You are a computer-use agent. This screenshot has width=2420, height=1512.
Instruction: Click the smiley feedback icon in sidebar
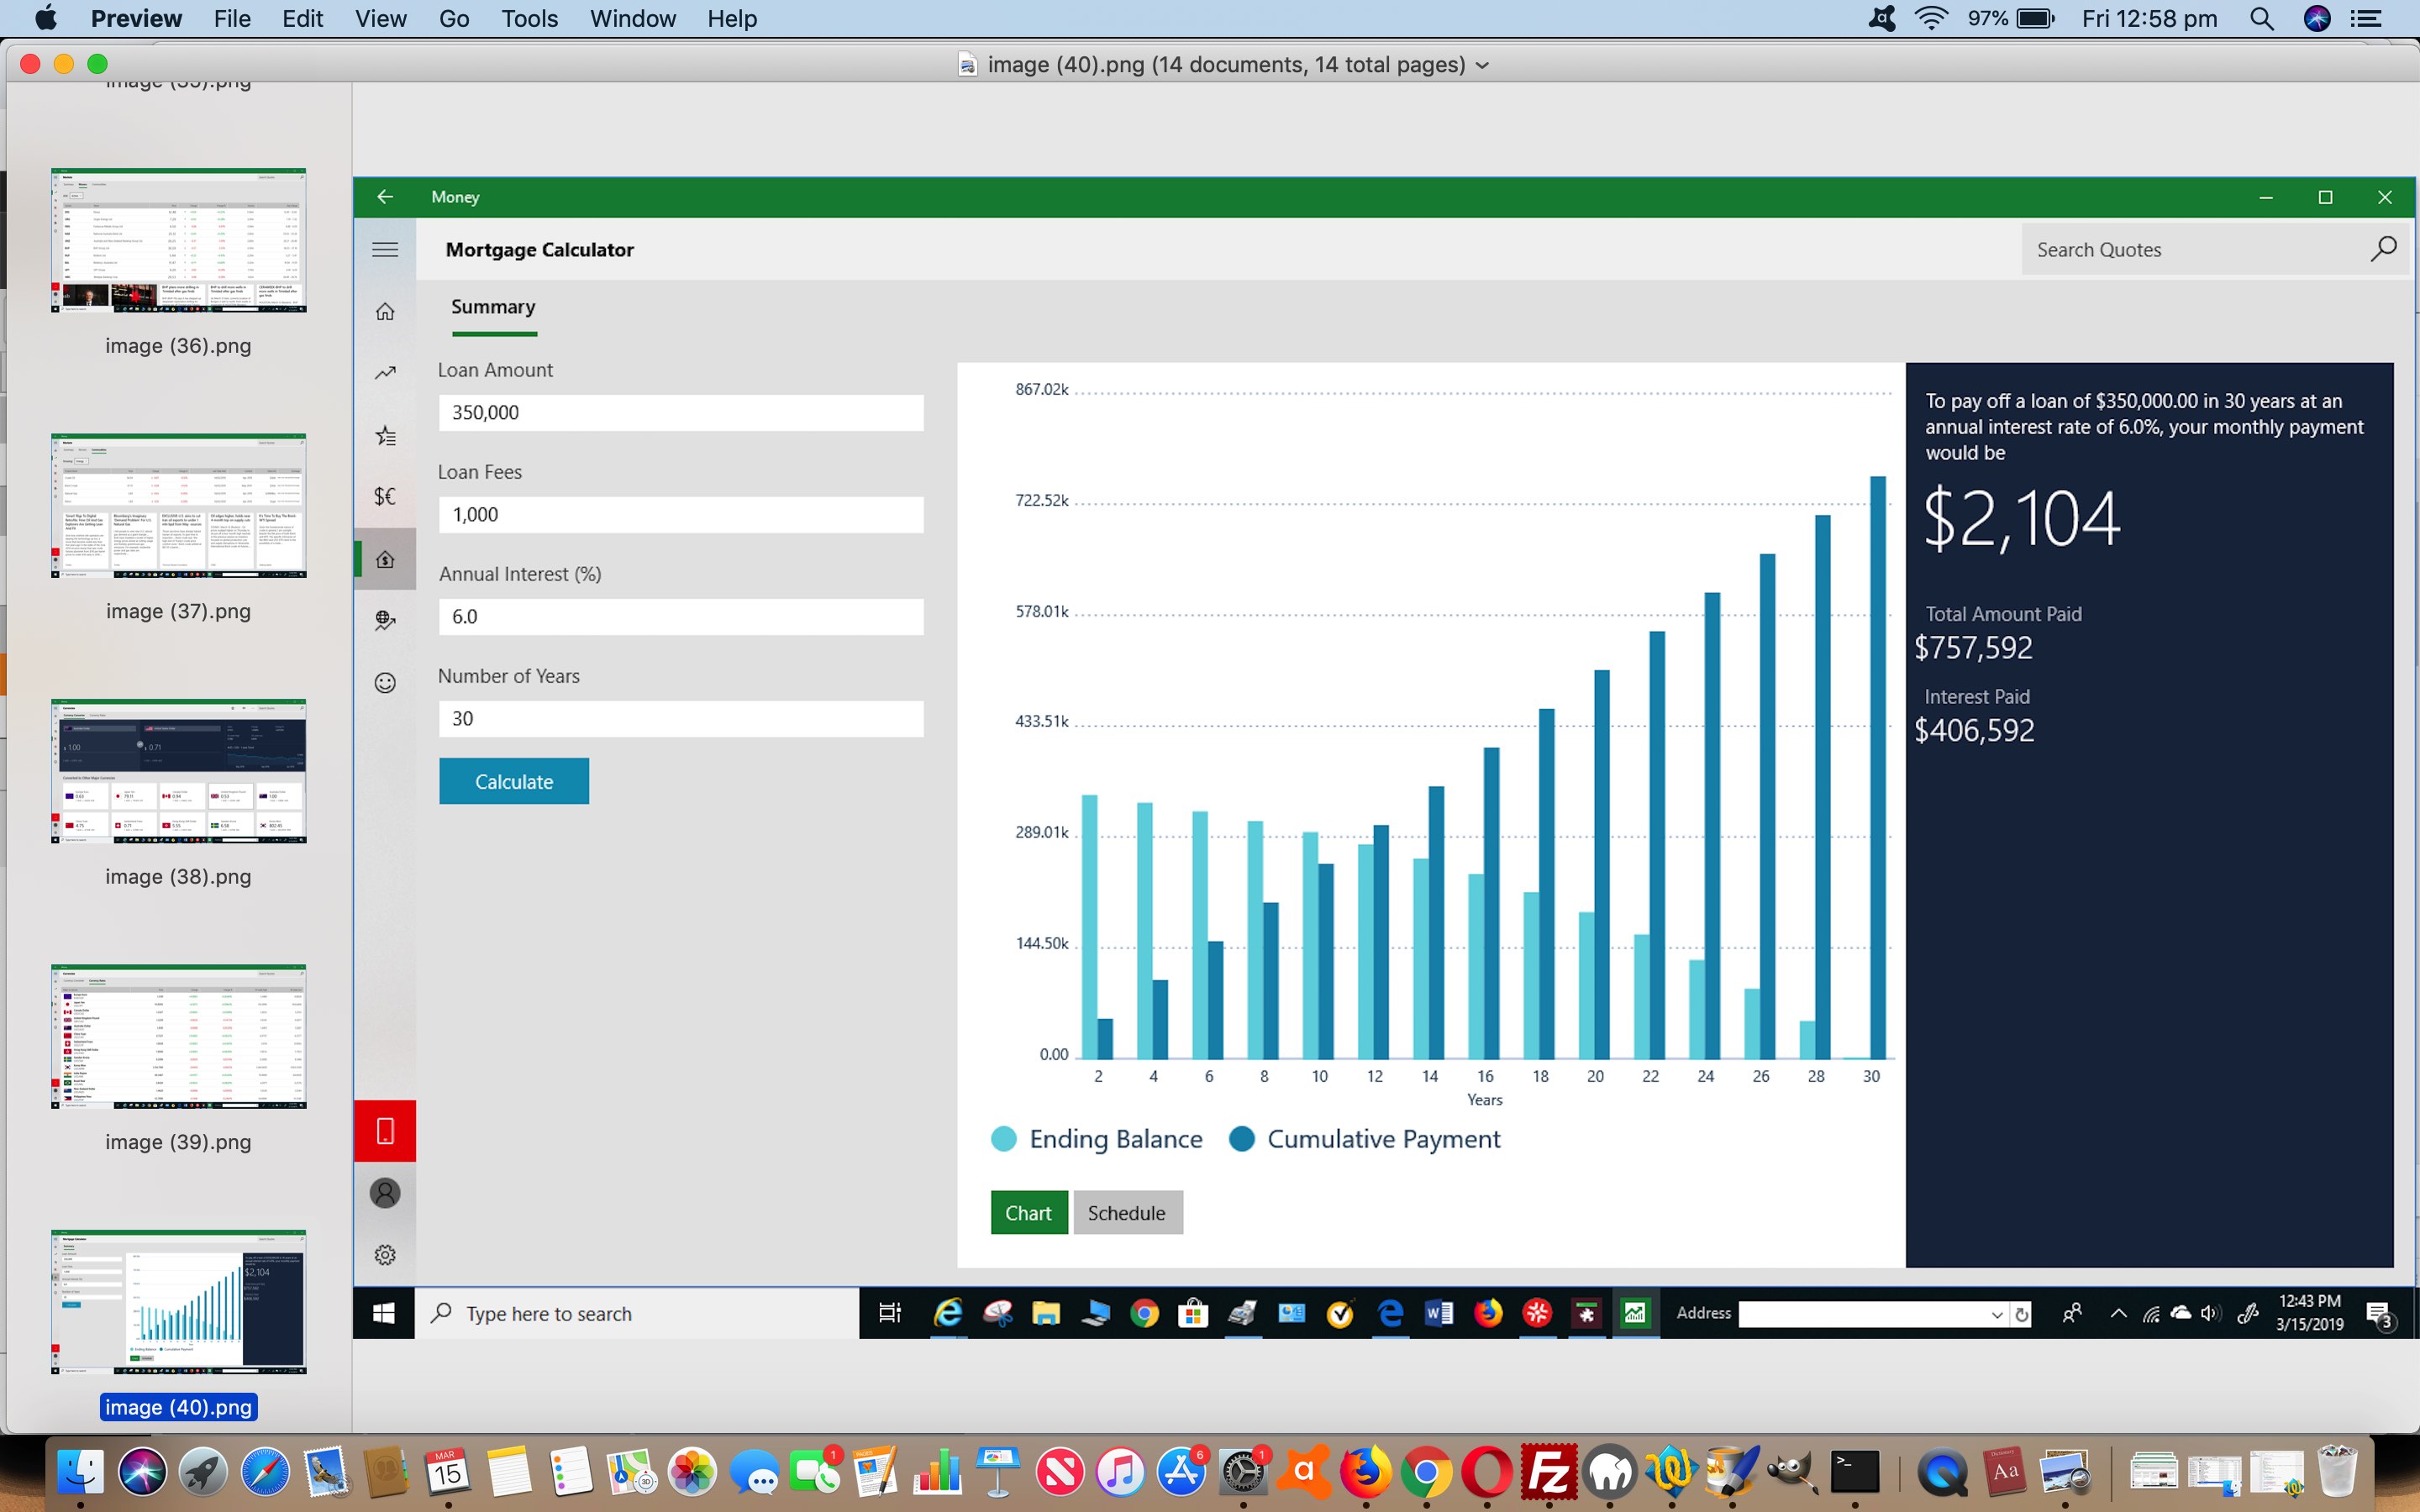click(385, 683)
